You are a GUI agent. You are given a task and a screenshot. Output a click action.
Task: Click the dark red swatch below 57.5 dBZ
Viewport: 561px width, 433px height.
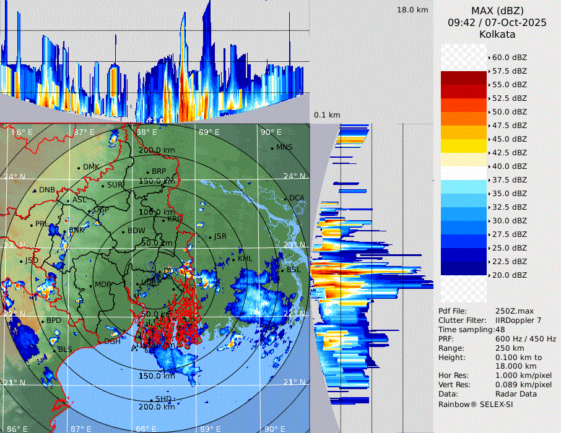click(463, 78)
